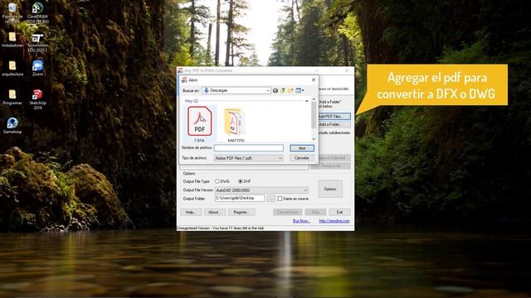The height and width of the screenshot is (298, 531).
Task: Click the Output Folder path field
Action: (240, 199)
